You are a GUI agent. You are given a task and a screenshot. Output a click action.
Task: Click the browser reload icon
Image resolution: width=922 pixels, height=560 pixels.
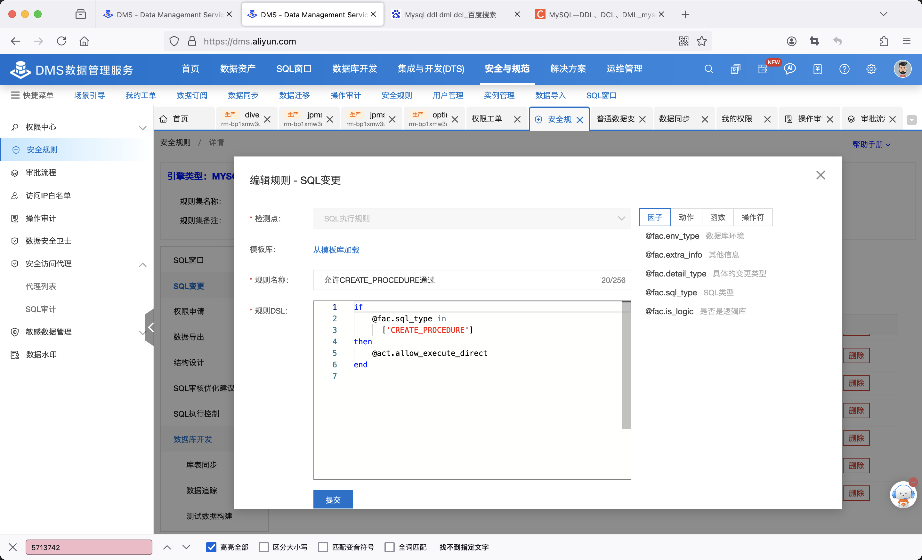(x=61, y=41)
